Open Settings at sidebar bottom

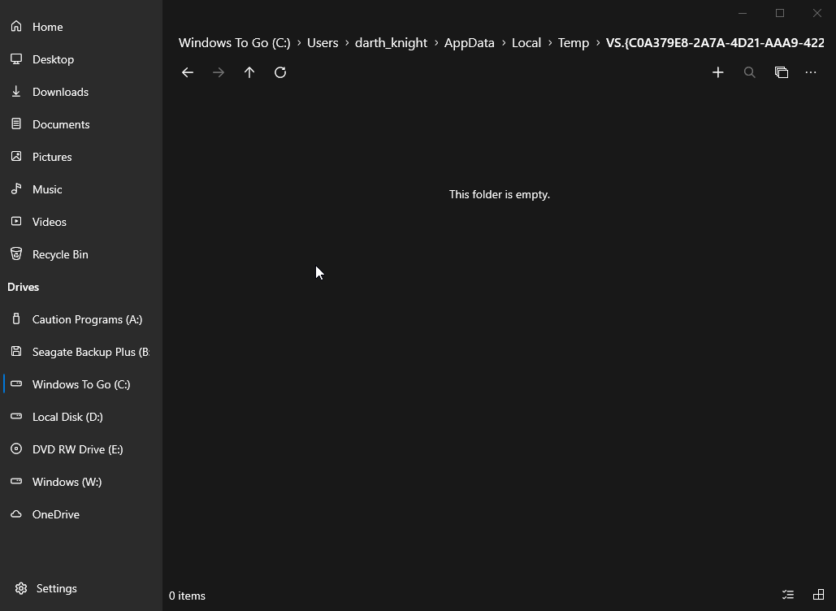81,588
